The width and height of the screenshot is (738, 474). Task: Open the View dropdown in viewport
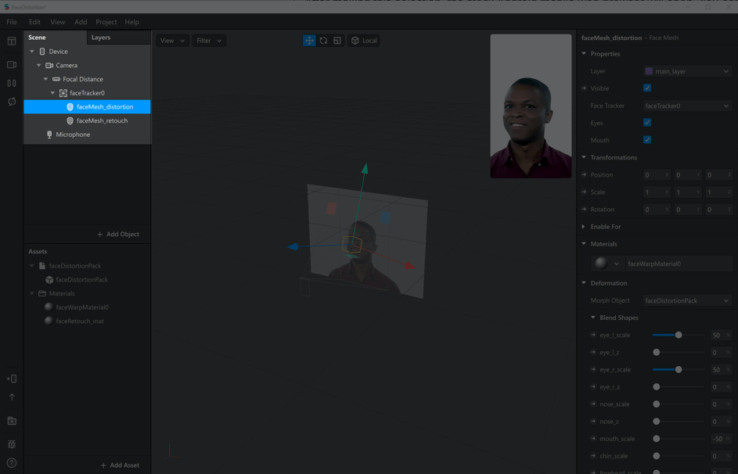tap(172, 41)
